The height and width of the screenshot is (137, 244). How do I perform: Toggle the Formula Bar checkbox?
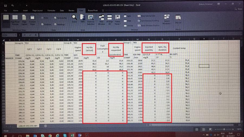[56, 18]
